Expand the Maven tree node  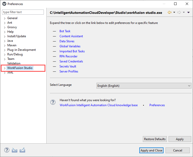click(x=5, y=46)
